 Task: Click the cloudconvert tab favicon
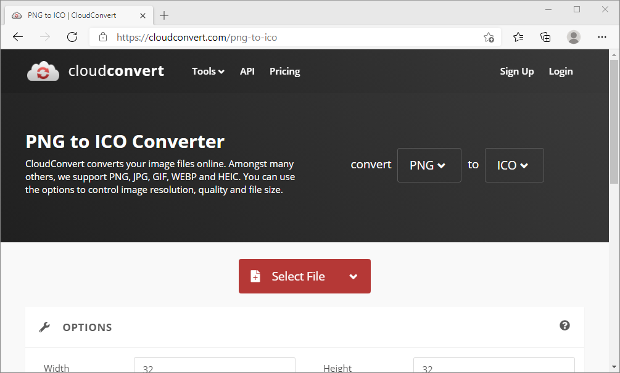[x=17, y=15]
